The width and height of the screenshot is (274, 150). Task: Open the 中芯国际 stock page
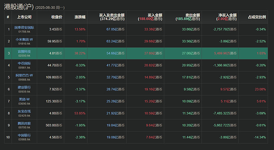(24, 64)
